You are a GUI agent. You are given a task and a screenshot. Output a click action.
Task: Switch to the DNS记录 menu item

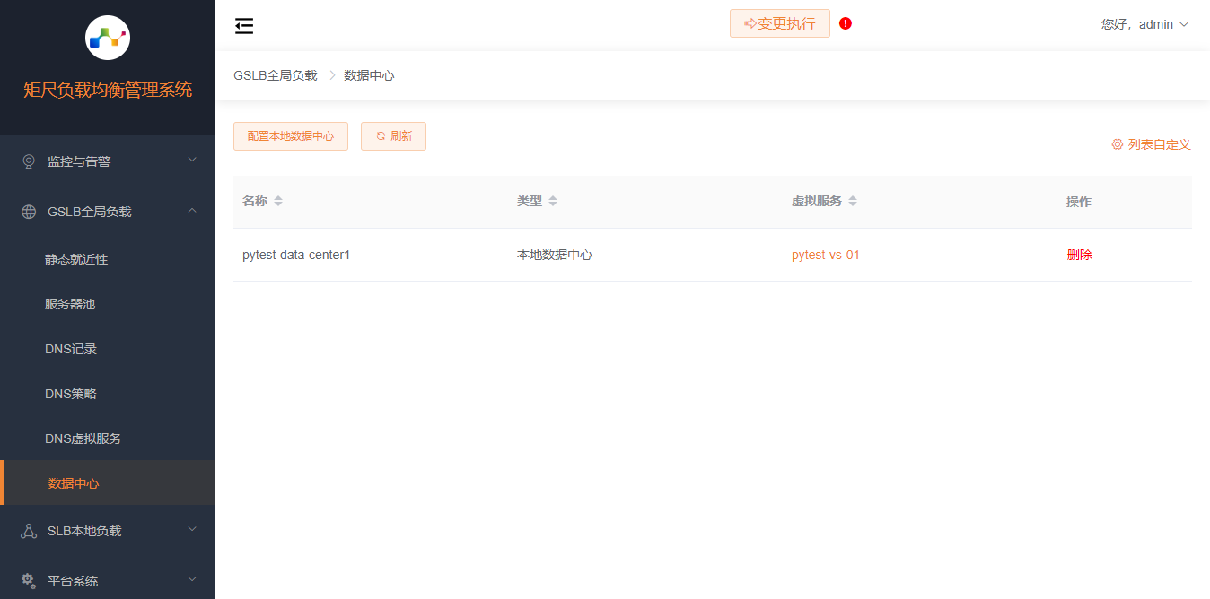point(71,348)
